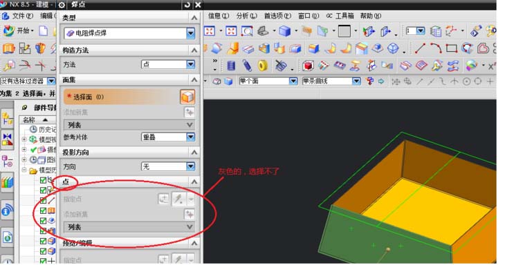
Task: Collapse the 类型 section
Action: [x=194, y=18]
